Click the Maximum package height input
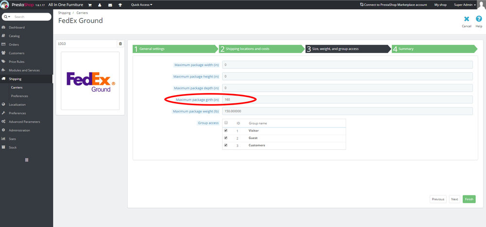 [347, 76]
